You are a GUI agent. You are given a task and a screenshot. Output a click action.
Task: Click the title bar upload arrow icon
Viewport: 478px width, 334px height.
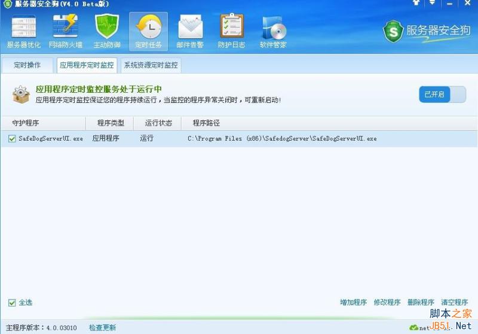click(416, 3)
